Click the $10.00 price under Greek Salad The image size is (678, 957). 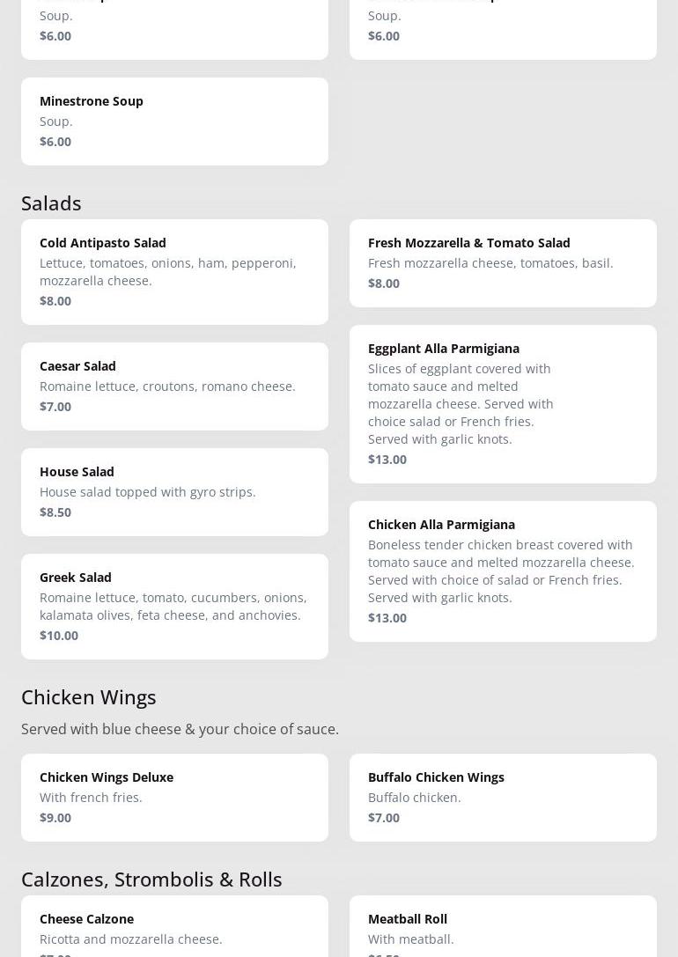coord(59,635)
